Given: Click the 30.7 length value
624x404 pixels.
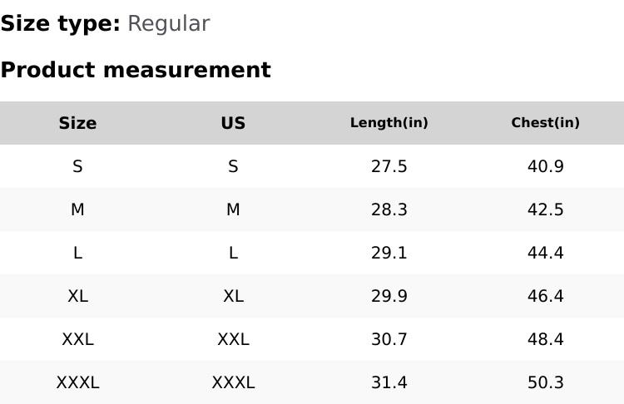Looking at the screenshot, I should (x=389, y=339).
